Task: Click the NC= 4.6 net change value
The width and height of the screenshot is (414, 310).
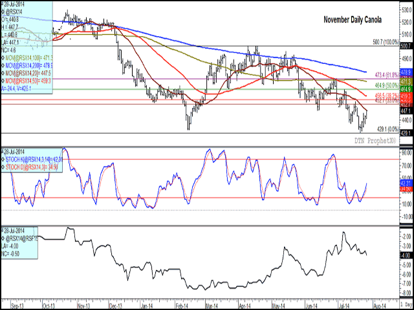Action: 9,50
